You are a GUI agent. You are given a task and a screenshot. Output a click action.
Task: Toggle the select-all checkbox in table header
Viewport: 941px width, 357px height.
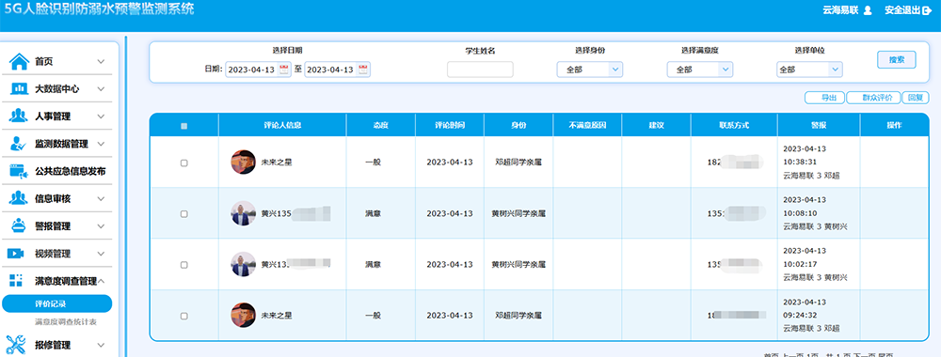click(184, 126)
